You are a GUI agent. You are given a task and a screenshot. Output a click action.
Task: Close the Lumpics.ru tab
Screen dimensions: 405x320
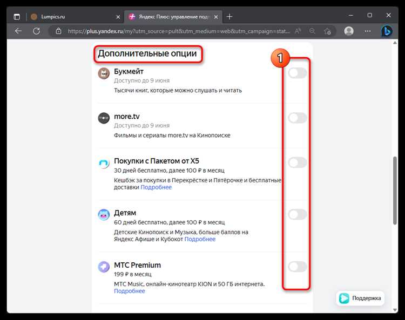(x=118, y=17)
